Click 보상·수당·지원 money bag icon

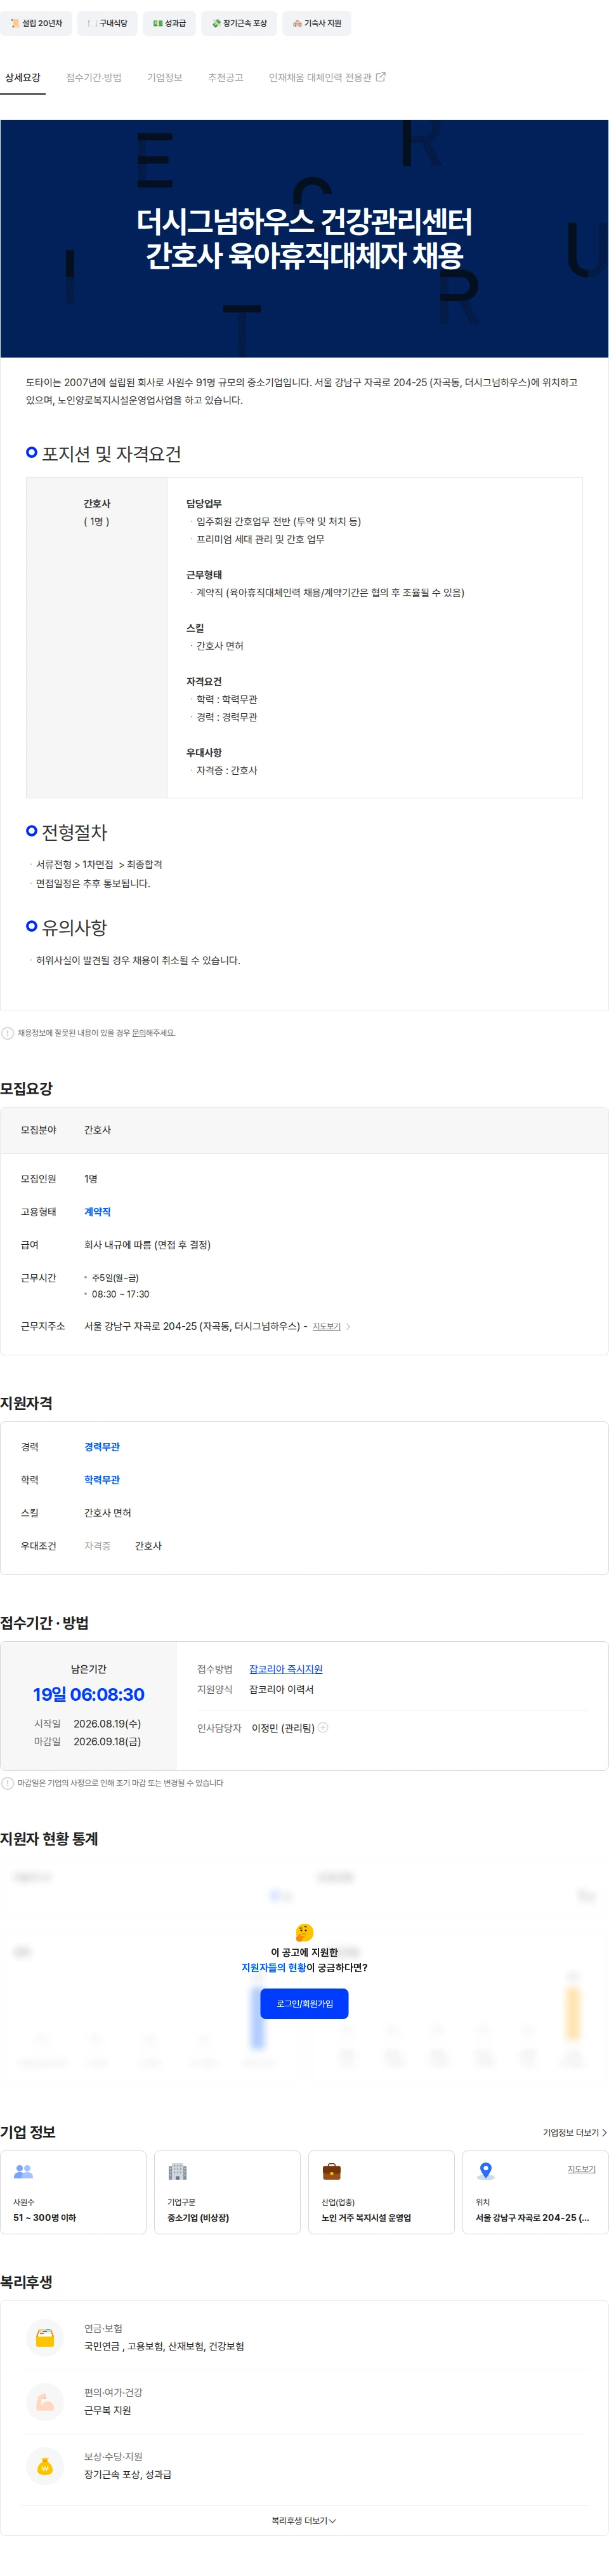point(45,2466)
